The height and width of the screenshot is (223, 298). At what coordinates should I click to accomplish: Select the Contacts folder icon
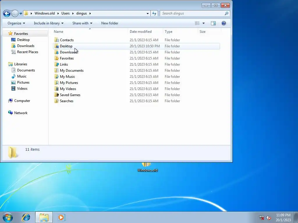(56, 40)
